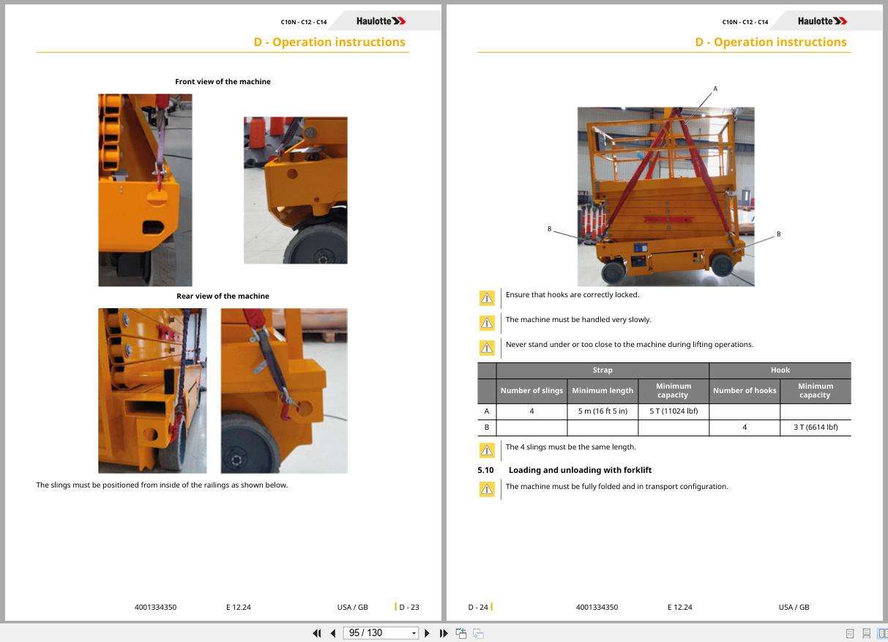Image resolution: width=888 pixels, height=642 pixels.
Task: Click the 'Rear view of the machine' caption
Action: [223, 296]
